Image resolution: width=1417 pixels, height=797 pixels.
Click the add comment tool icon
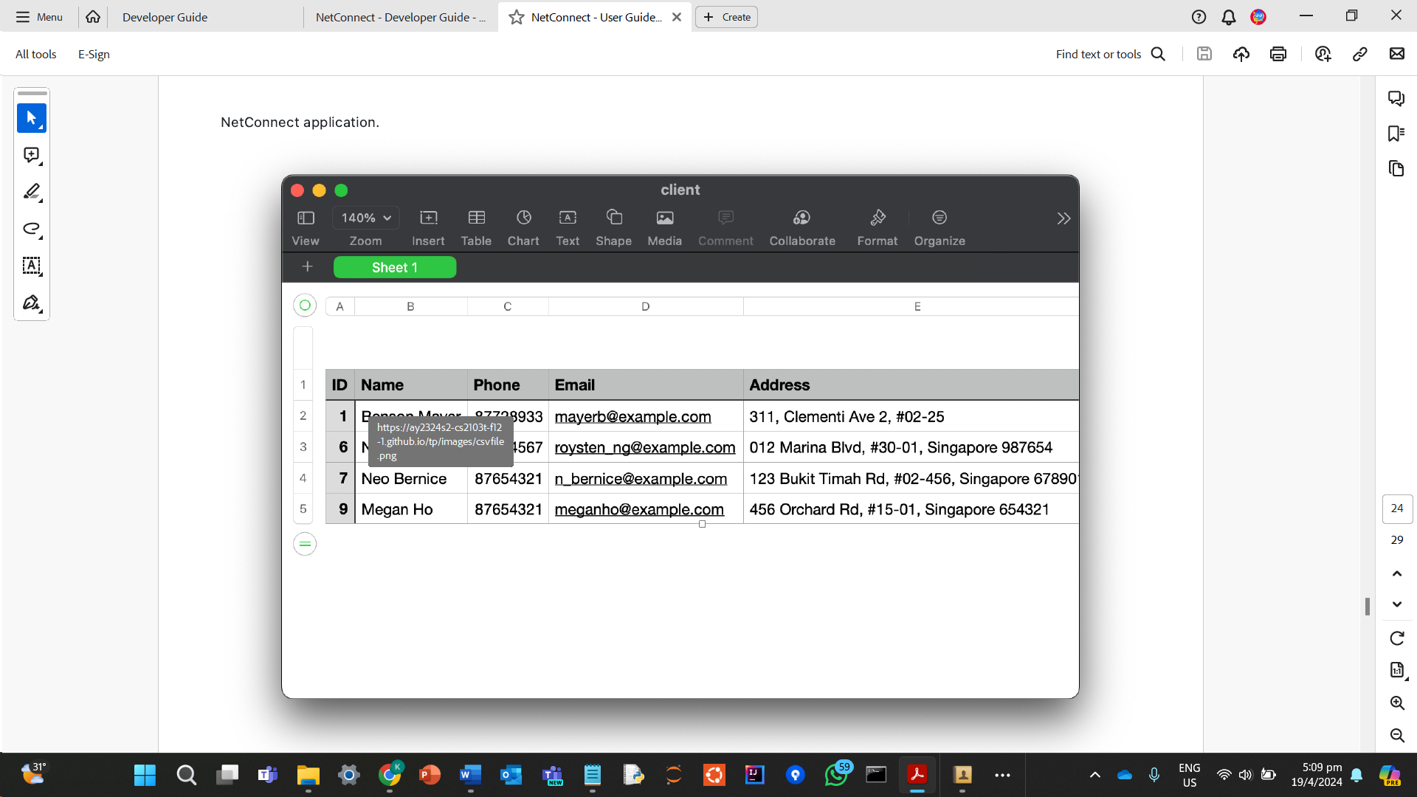point(31,155)
